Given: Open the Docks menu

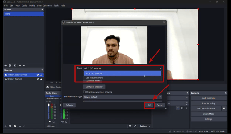Looking at the screenshot, I should coord(24,6).
